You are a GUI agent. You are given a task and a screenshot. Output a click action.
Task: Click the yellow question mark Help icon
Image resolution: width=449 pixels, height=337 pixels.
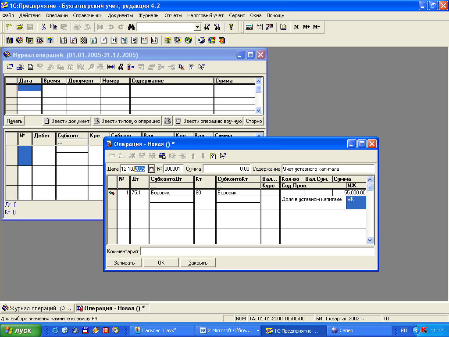[231, 27]
